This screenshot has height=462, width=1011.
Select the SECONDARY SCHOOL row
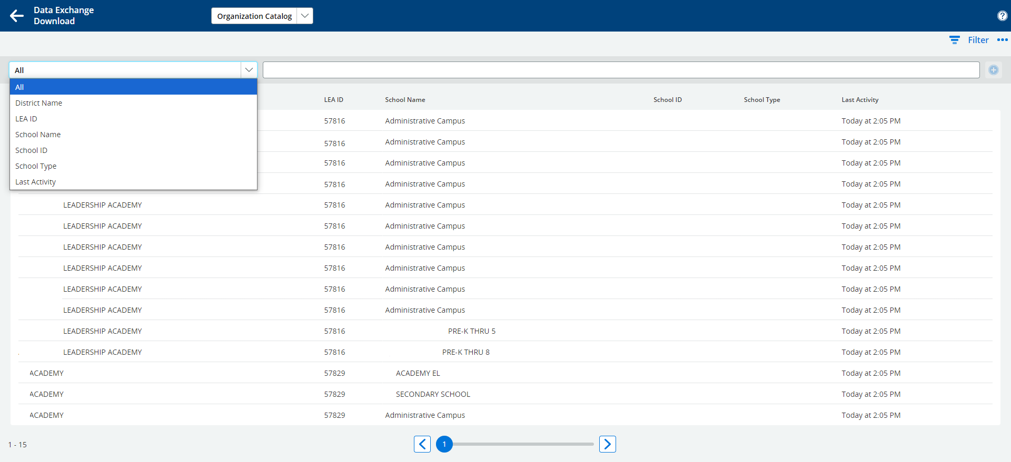pyautogui.click(x=432, y=394)
